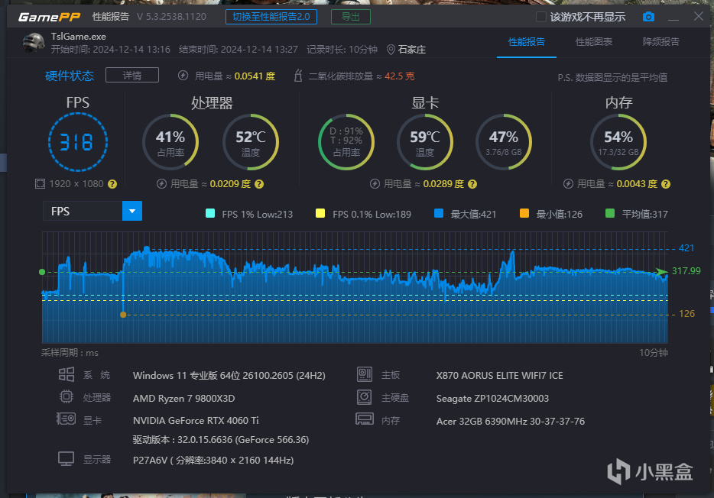This screenshot has height=498, width=714.
Task: Click the 硬件状态 heading
Action: point(70,76)
